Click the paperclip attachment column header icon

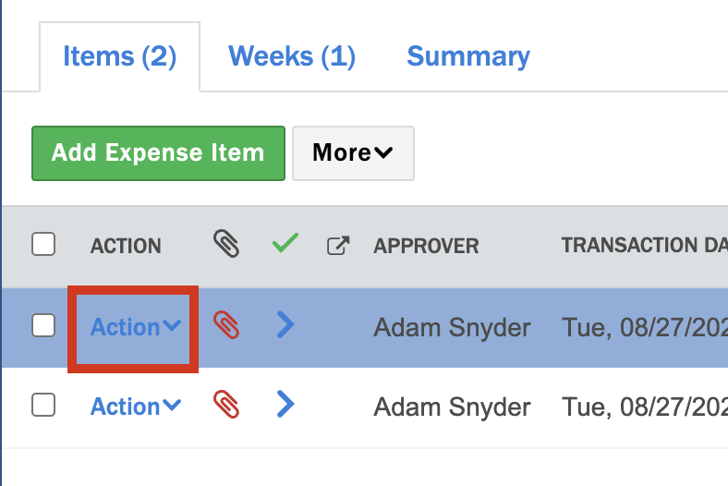[226, 245]
